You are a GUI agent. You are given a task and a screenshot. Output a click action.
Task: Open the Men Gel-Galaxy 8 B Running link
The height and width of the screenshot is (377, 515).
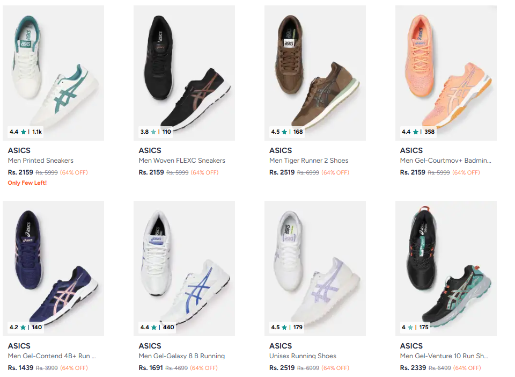coord(181,356)
